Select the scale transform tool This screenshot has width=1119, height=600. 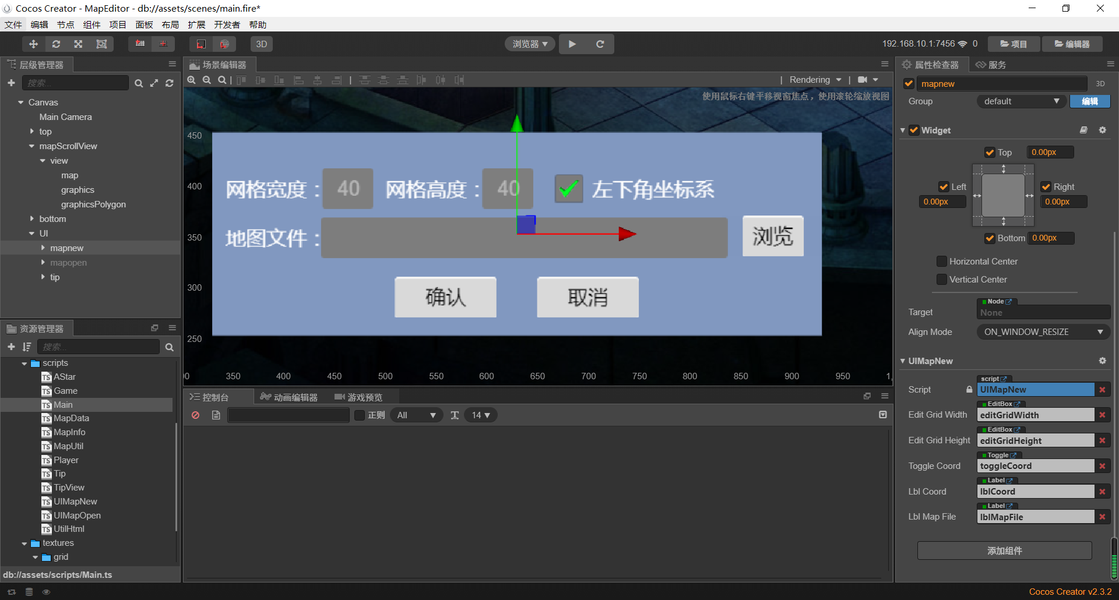(78, 44)
